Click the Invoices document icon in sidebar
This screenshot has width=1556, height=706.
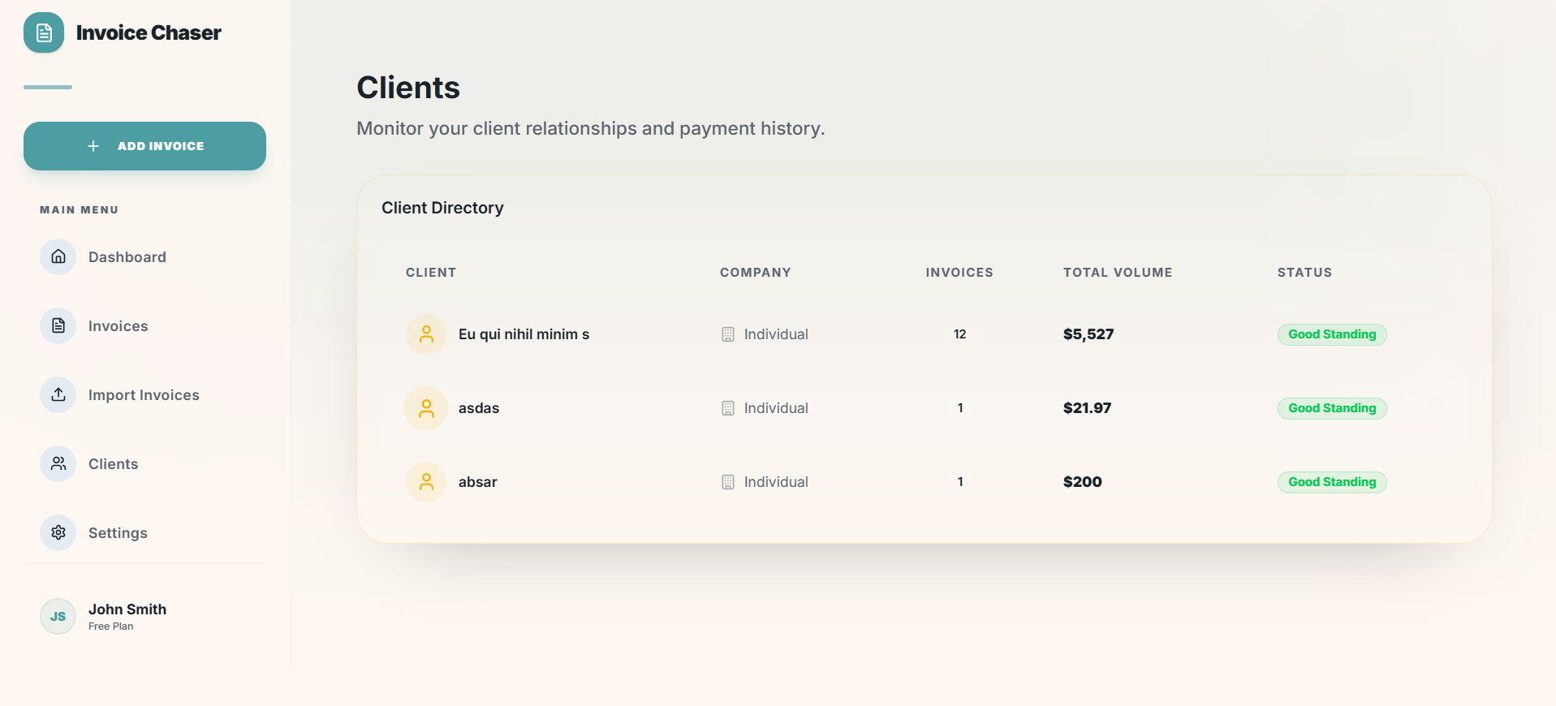click(x=58, y=326)
